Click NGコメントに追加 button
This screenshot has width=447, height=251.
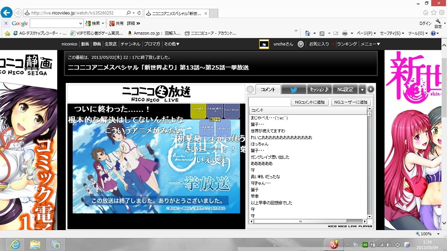[309, 102]
